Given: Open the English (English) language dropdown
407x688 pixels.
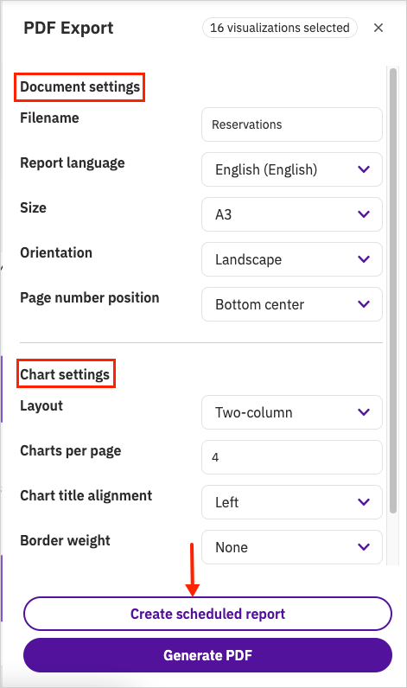Looking at the screenshot, I should (292, 169).
